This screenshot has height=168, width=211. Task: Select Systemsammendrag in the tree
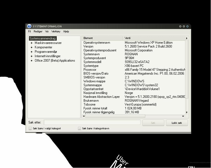pyautogui.click(x=42, y=38)
